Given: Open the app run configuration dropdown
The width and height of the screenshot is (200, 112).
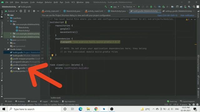Looking at the screenshot, I should (x=115, y=7).
